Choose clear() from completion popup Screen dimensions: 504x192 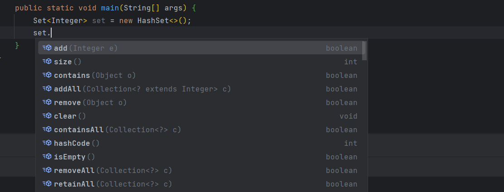(70, 116)
